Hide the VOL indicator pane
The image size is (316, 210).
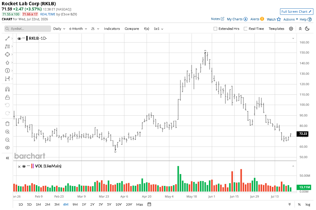24,166
